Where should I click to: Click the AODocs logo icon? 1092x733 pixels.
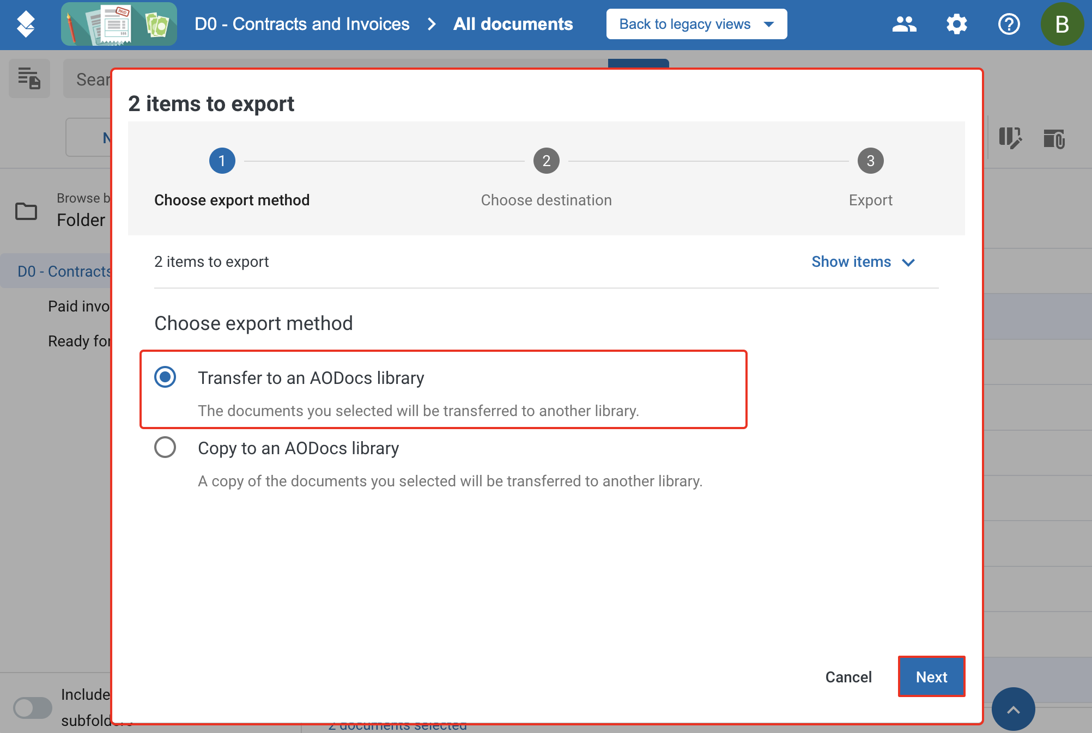pos(26,24)
